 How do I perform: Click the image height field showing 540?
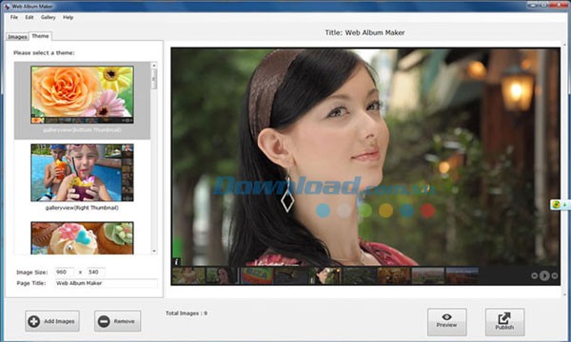point(96,272)
